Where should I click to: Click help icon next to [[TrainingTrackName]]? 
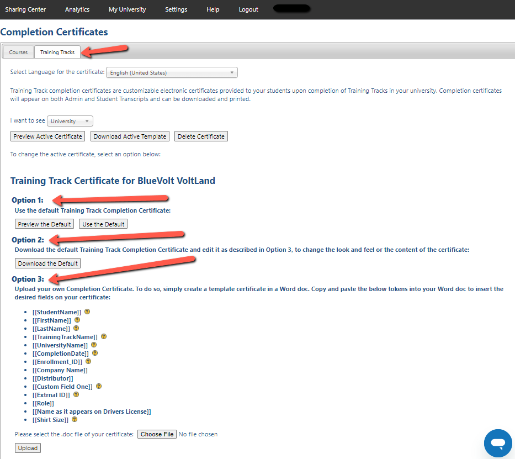[104, 336]
